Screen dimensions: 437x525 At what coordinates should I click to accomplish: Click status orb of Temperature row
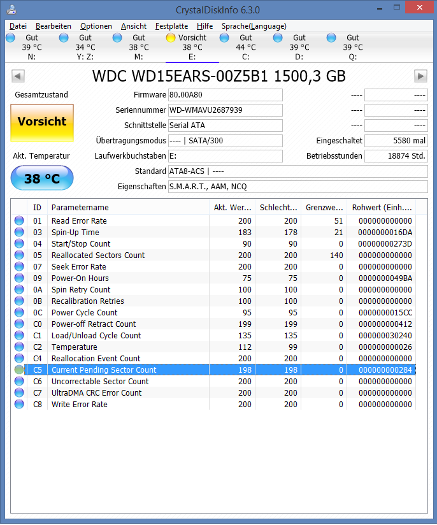19,347
